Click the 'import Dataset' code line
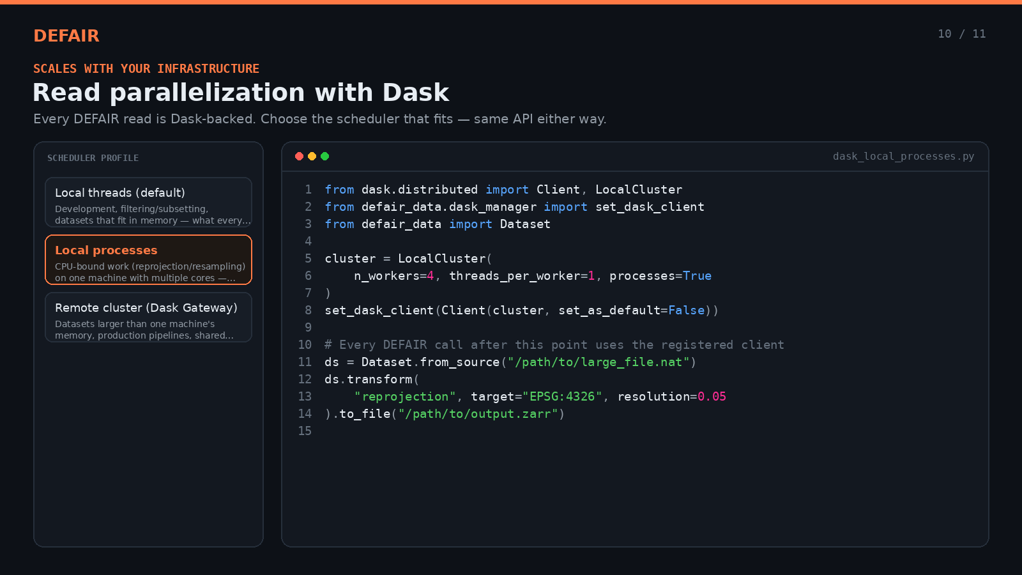Screen dimensions: 1022x575 (438, 224)
